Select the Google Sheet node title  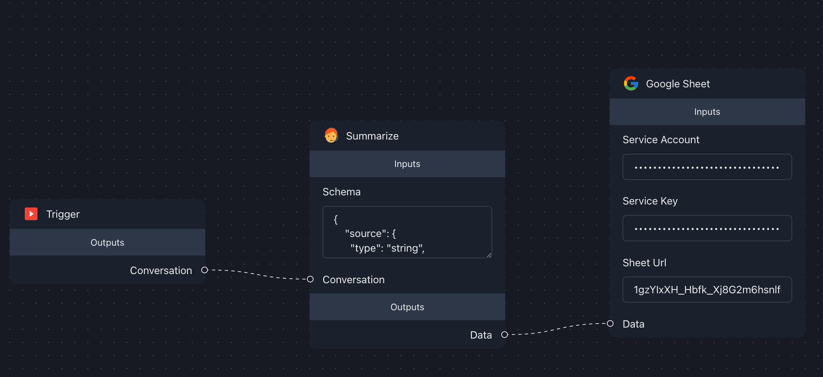point(678,84)
